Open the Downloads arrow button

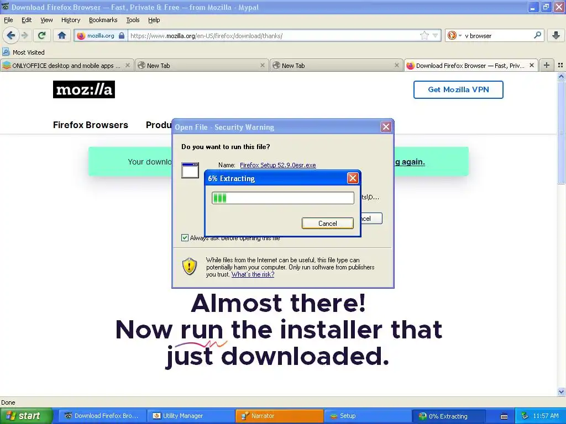[x=556, y=35]
